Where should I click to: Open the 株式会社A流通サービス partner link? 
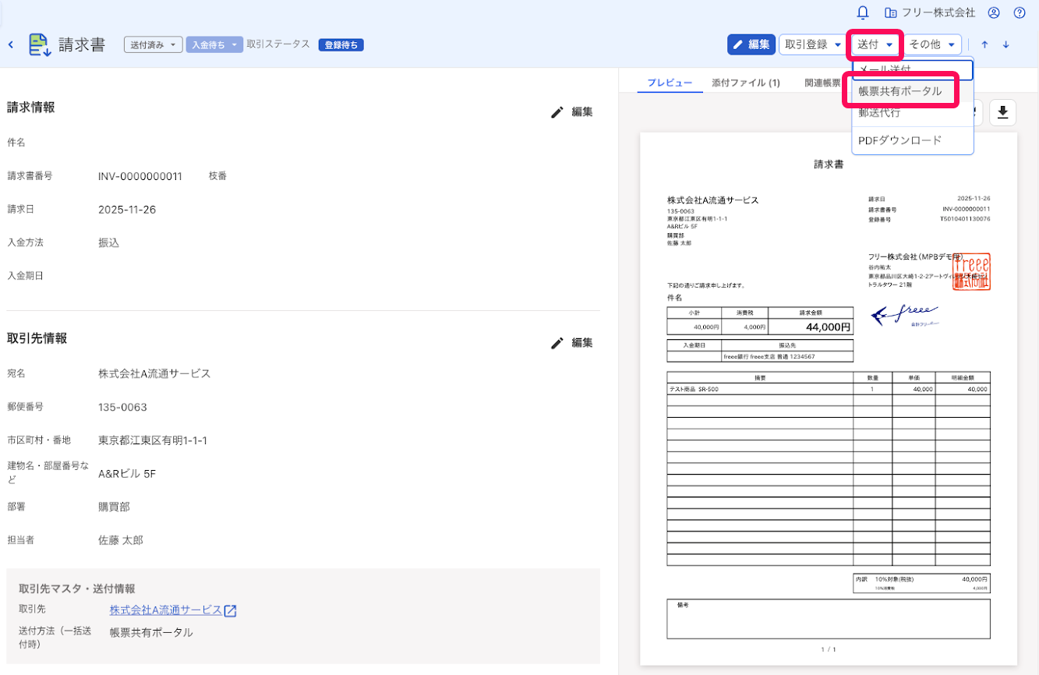(166, 610)
